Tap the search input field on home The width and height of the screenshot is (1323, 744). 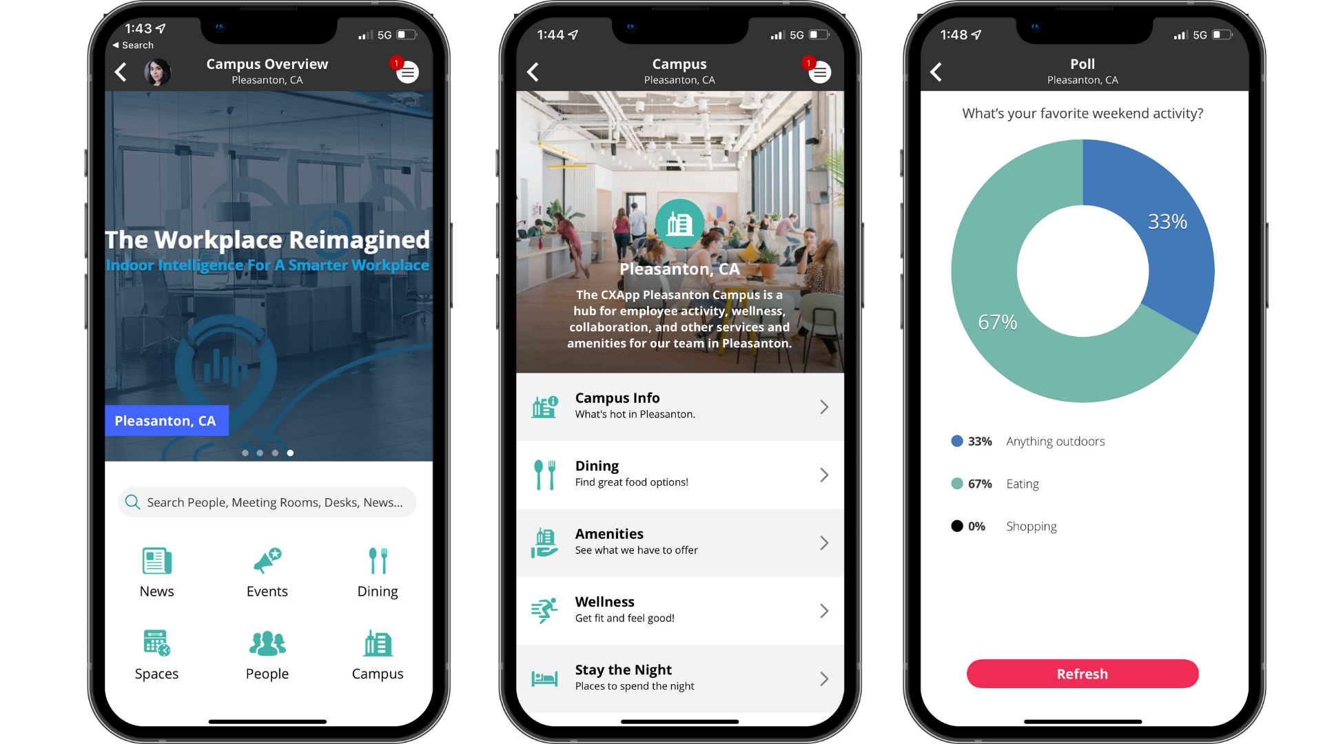click(269, 502)
